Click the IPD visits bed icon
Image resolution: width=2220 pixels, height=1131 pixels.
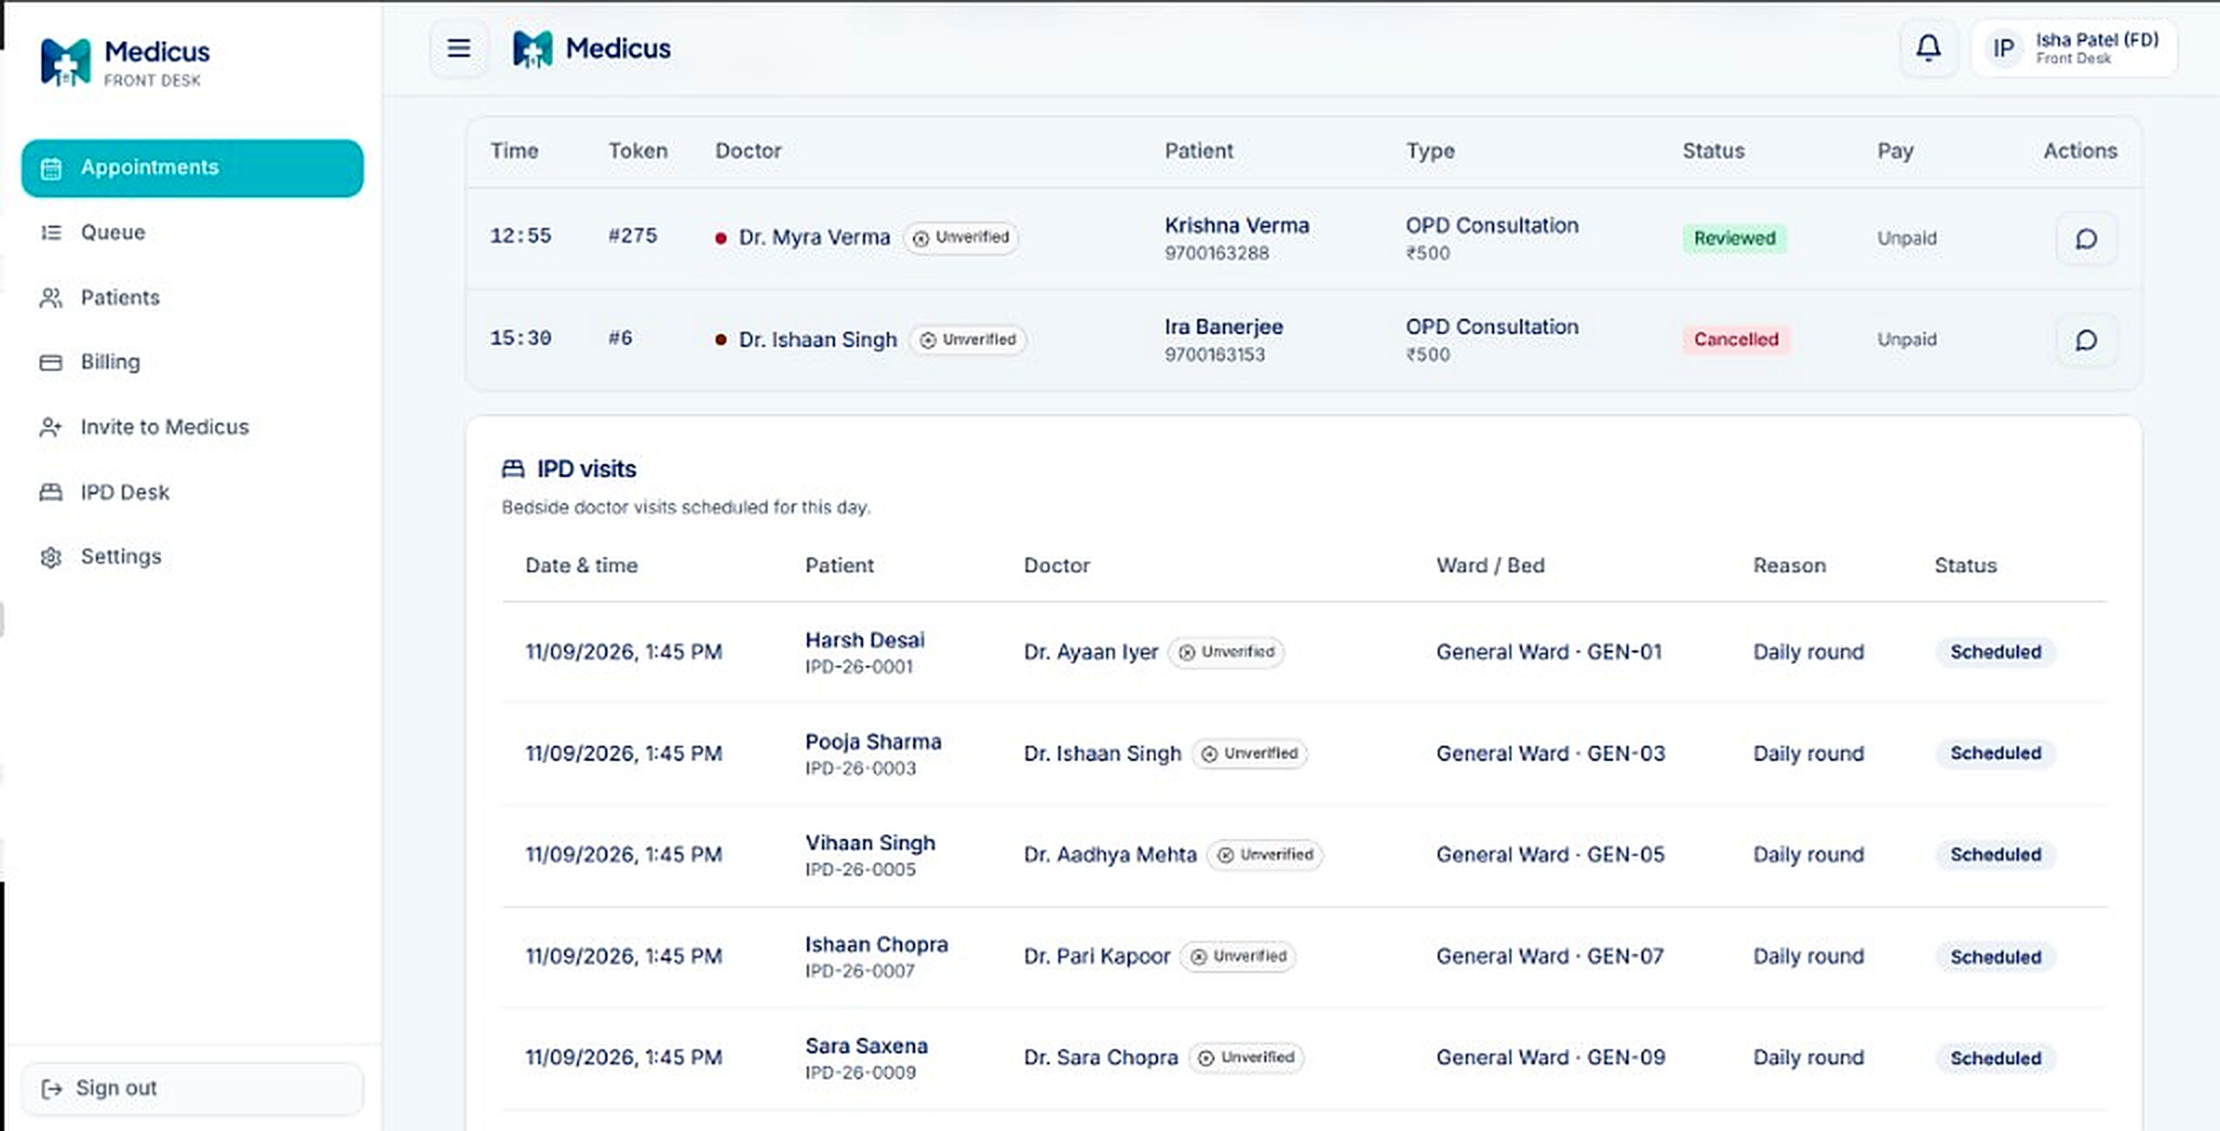click(513, 469)
